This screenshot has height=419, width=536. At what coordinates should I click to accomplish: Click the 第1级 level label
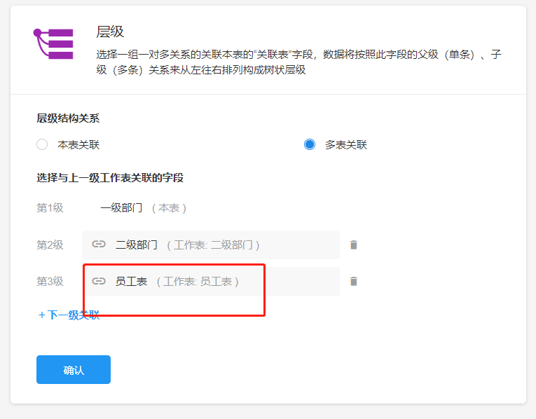[x=50, y=208]
